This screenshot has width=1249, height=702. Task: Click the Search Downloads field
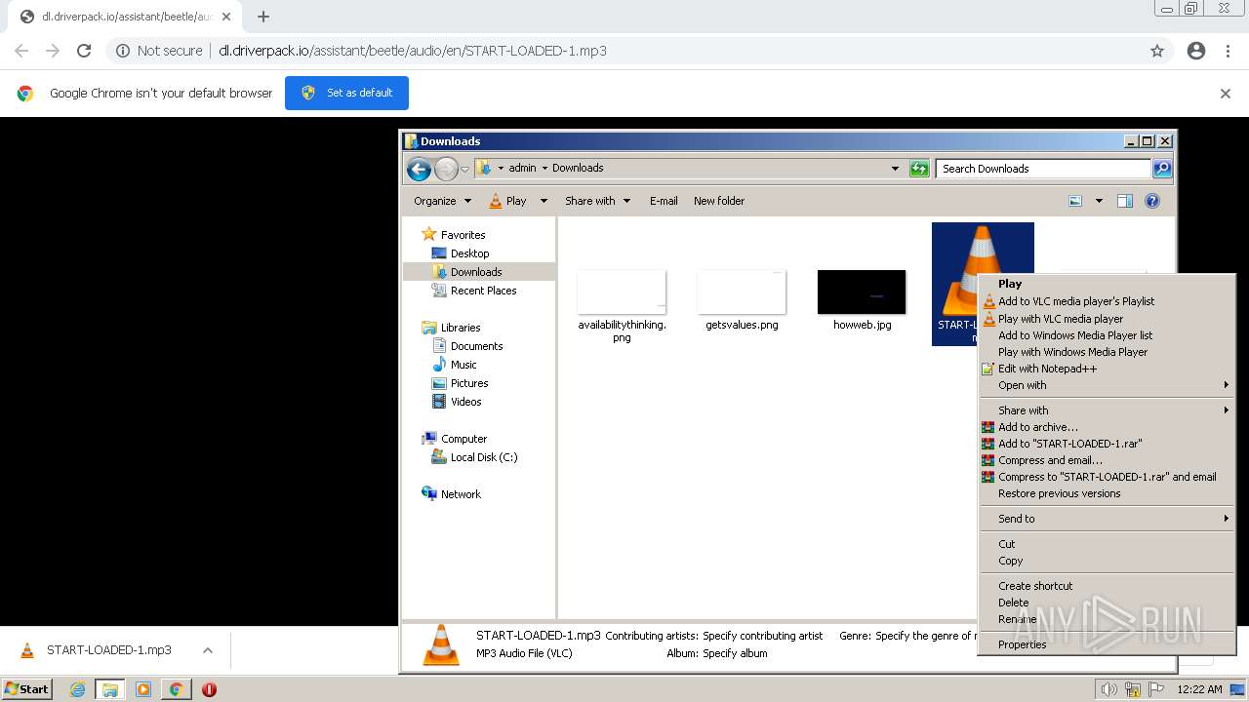(x=1042, y=169)
